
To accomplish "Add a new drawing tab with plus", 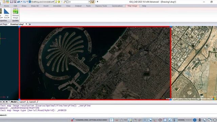I will [30, 24].
